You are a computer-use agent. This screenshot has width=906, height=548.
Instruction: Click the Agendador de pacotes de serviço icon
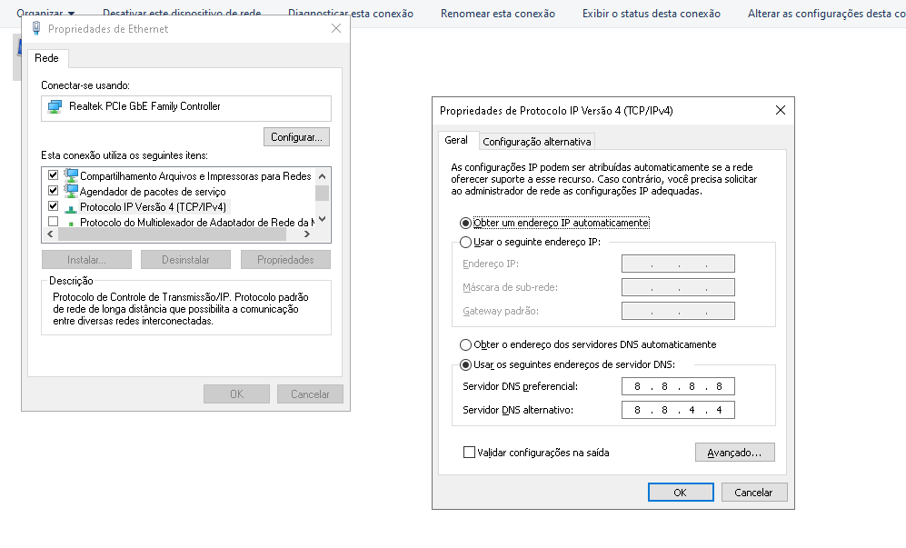pyautogui.click(x=71, y=191)
